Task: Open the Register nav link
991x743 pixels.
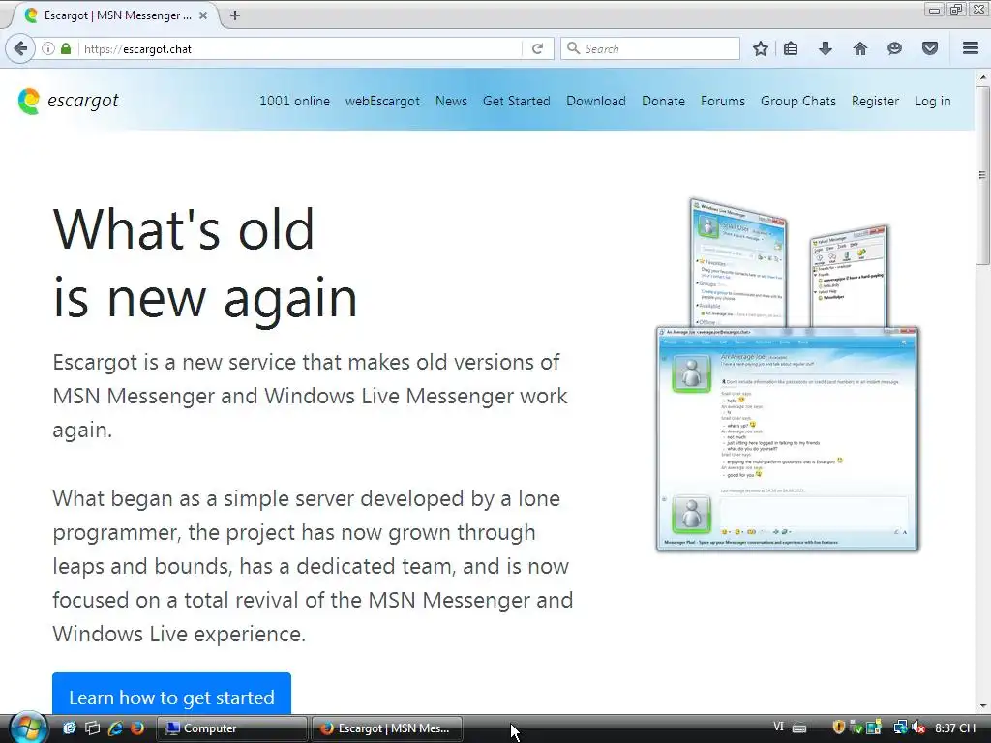Action: coord(875,101)
